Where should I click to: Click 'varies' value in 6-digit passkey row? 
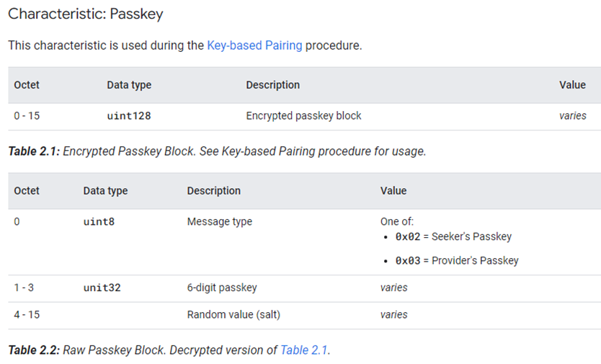coord(393,288)
